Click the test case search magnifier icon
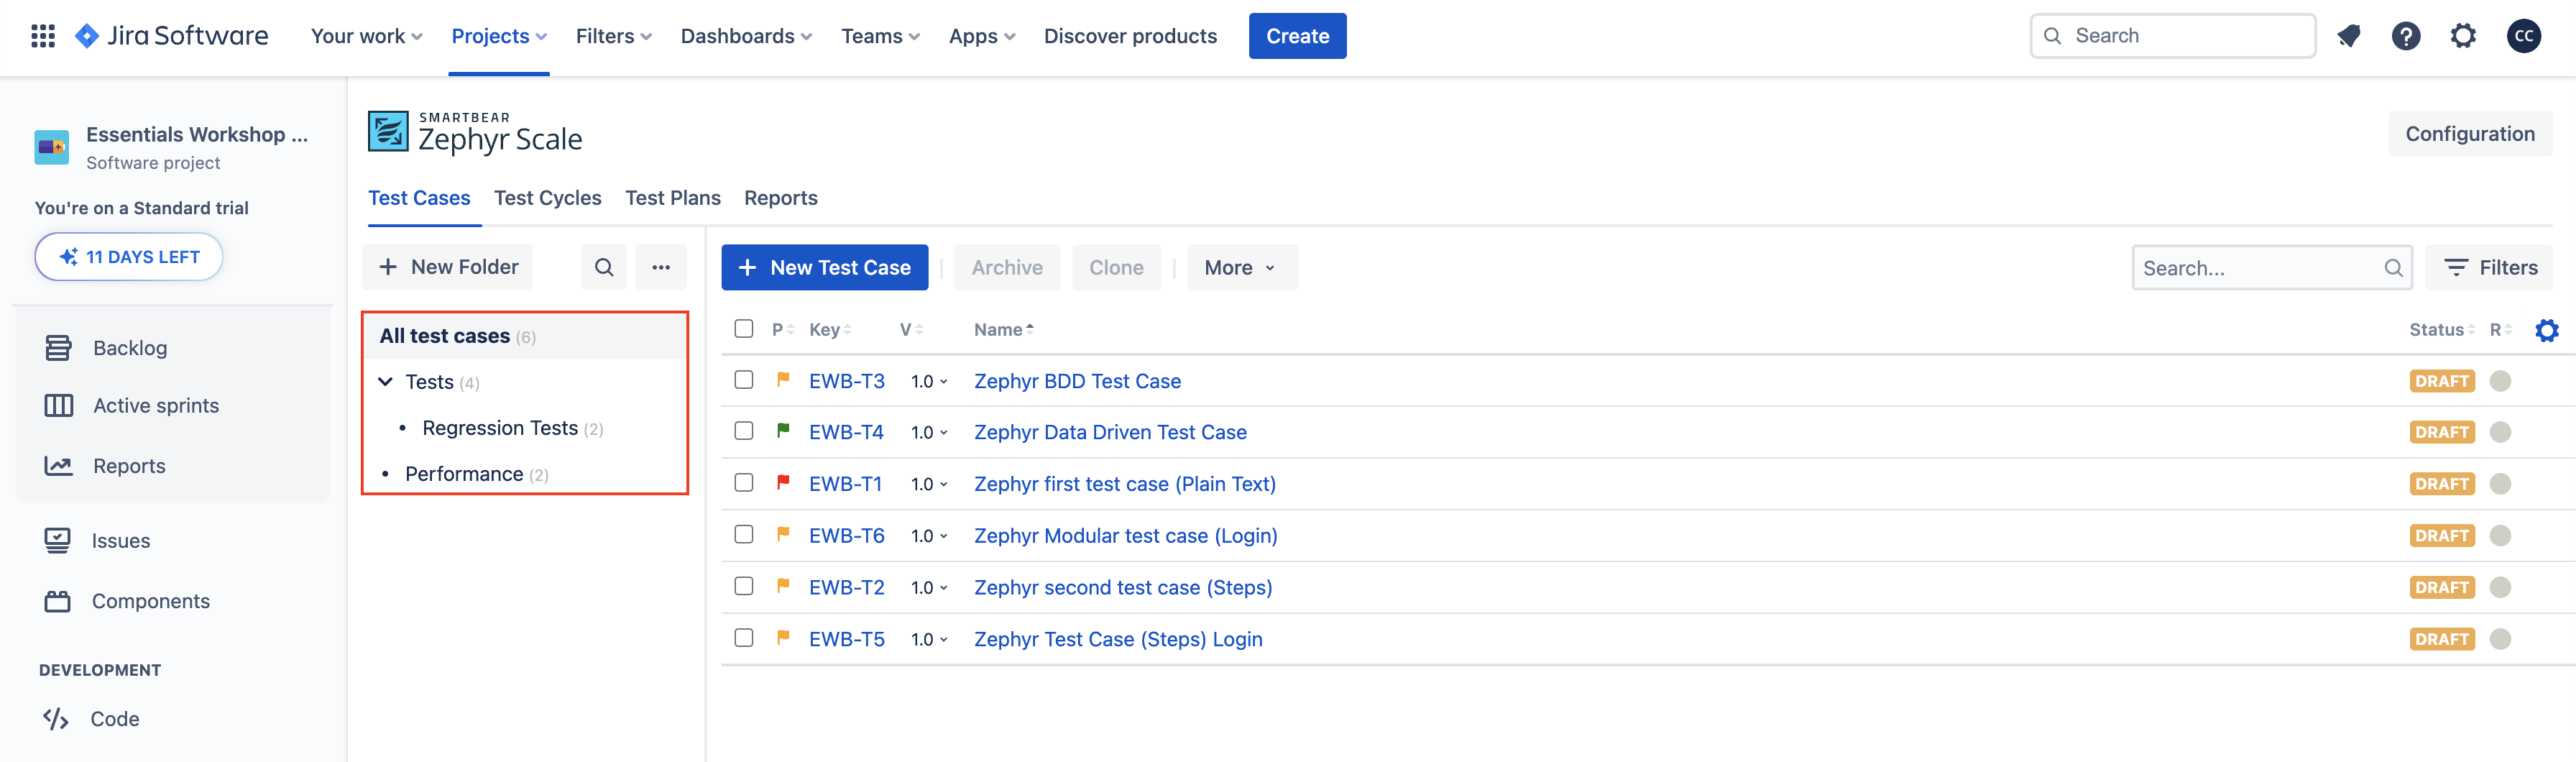This screenshot has height=762, width=2576. (x=2393, y=268)
